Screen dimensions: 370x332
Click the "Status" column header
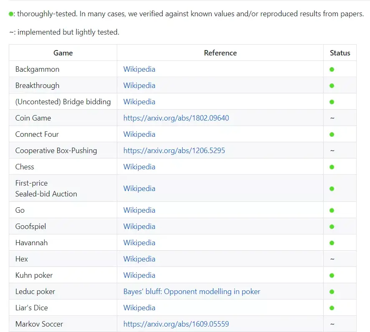340,53
